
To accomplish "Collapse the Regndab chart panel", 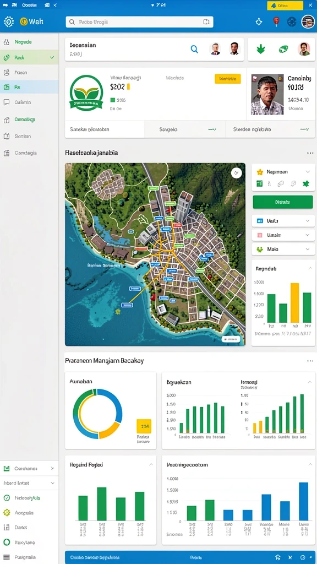I will click(310, 268).
